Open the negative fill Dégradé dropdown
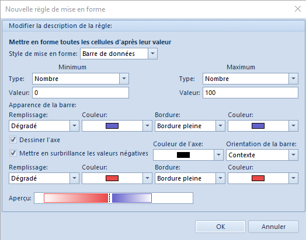The image size is (306, 240). pos(44,178)
